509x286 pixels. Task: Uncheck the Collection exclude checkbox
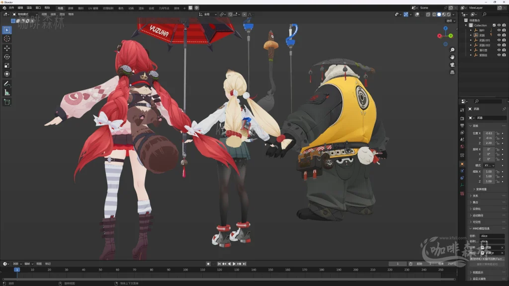click(494, 25)
